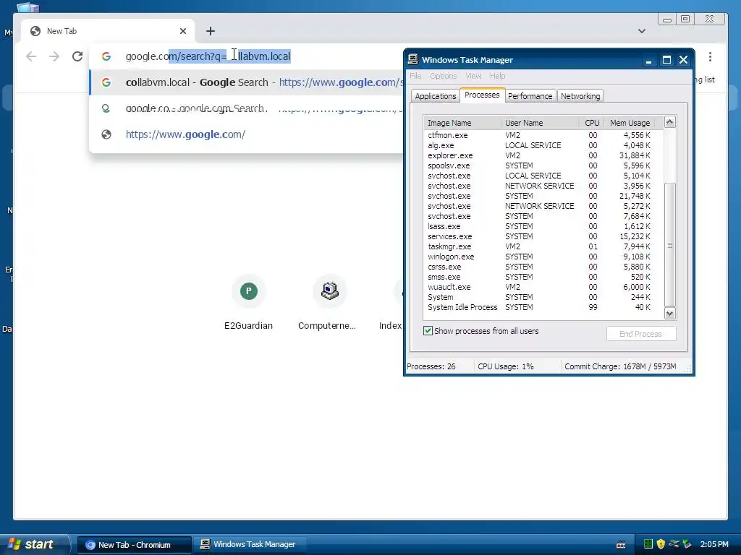
Task: Click the Task Manager title bar icon
Action: (x=413, y=59)
